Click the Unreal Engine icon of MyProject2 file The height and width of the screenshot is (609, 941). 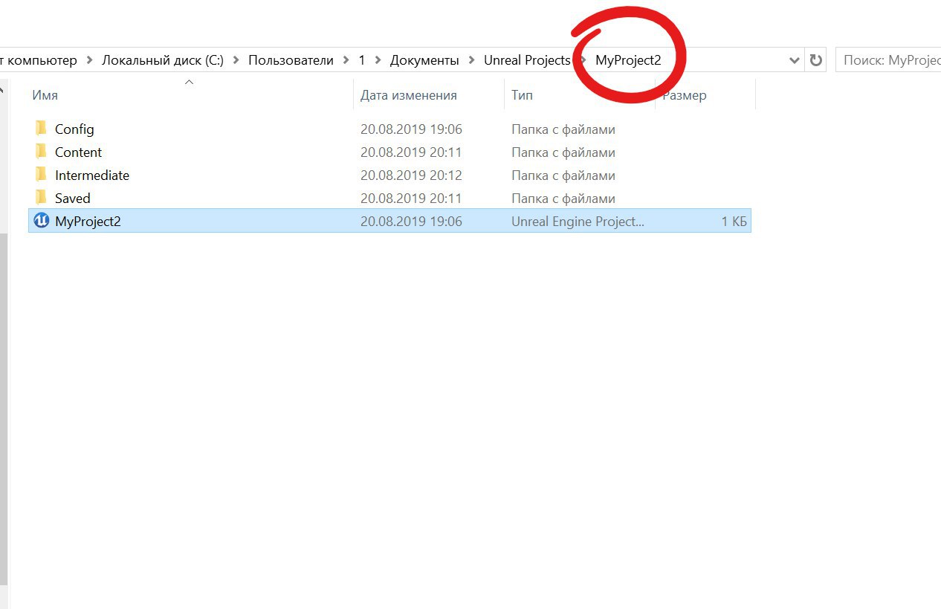tap(42, 221)
